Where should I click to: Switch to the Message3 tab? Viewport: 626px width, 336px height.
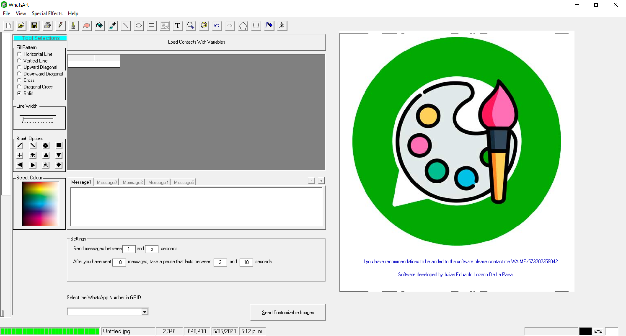[x=133, y=183]
